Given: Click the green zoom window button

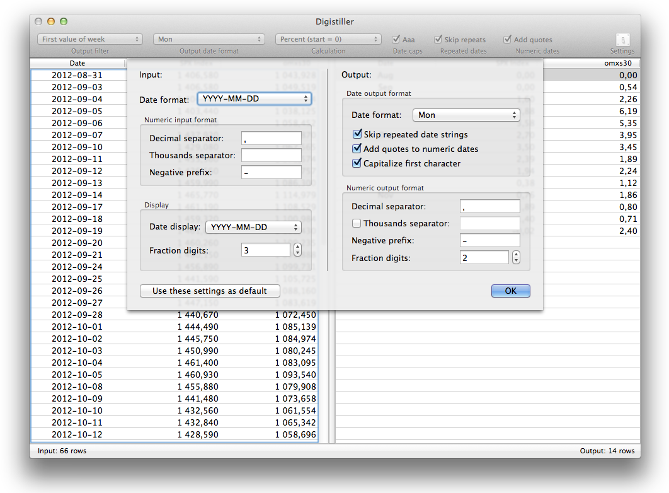Looking at the screenshot, I should 64,21.
